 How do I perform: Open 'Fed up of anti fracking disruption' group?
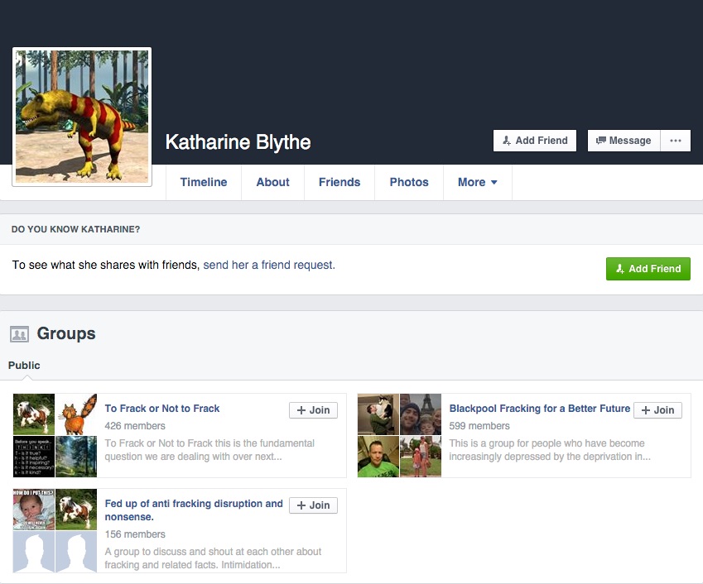pyautogui.click(x=194, y=510)
